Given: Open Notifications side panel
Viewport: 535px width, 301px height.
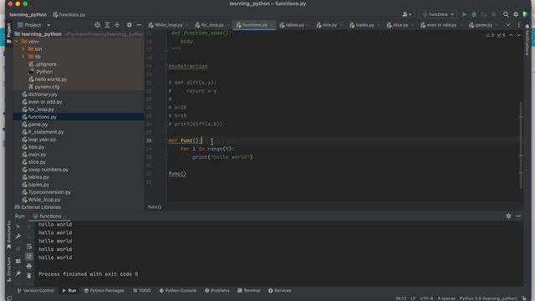Looking at the screenshot, I should (x=527, y=40).
